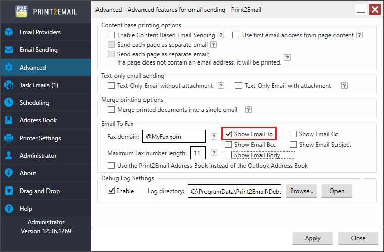Image resolution: width=384 pixels, height=252 pixels.
Task: Click the Drag and Drop icon
Action: 9,191
